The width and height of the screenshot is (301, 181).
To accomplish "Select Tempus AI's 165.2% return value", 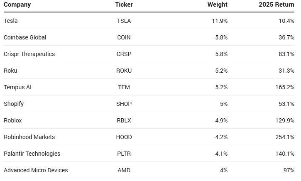I will pos(284,87).
